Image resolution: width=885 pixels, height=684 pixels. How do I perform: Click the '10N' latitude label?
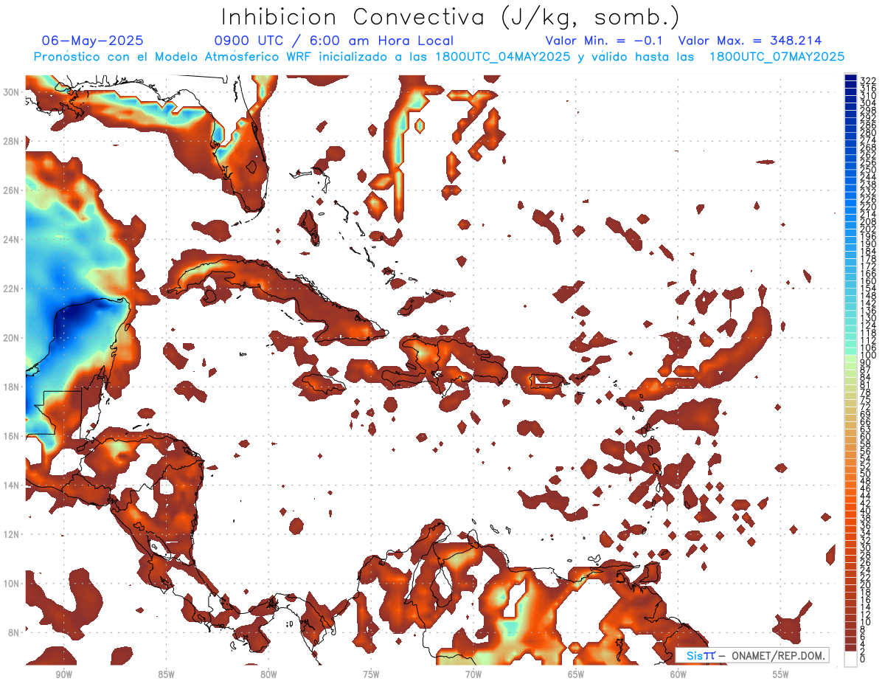pyautogui.click(x=11, y=583)
